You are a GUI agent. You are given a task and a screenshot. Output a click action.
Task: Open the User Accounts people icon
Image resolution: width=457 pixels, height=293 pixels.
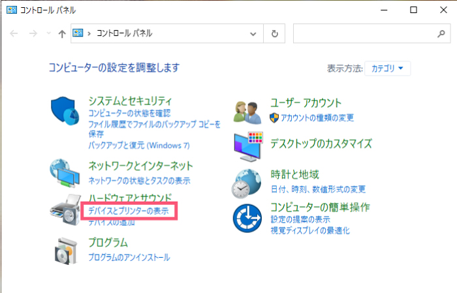pyautogui.click(x=247, y=112)
